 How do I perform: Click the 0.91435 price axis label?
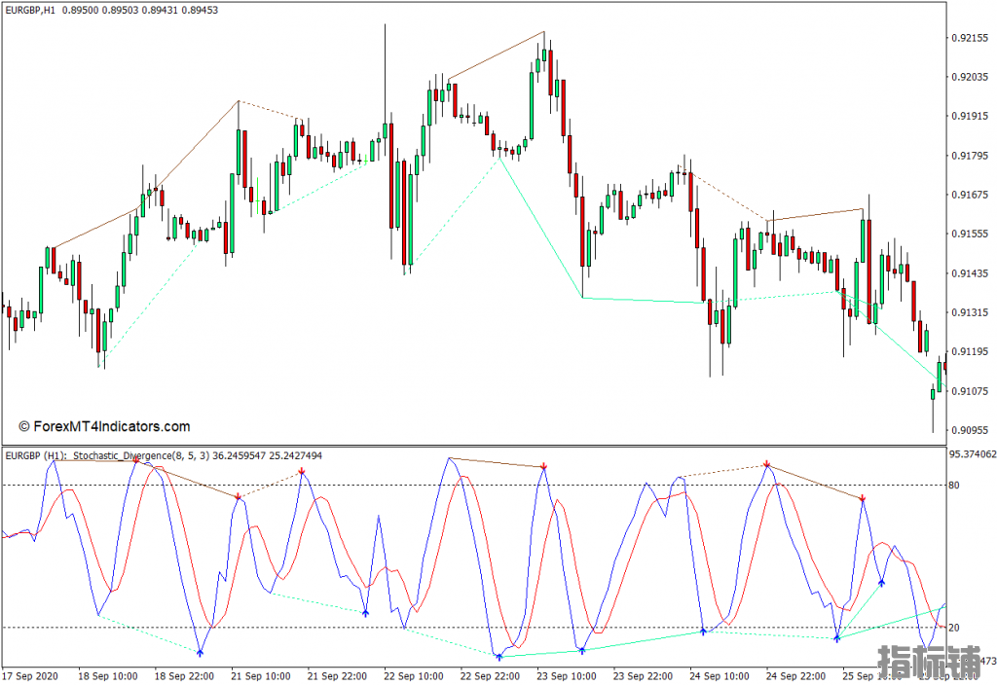(x=970, y=273)
